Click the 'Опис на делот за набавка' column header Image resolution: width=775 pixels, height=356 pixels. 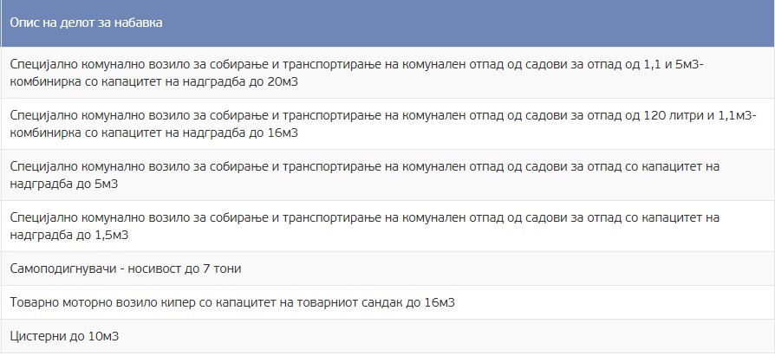pos(85,23)
